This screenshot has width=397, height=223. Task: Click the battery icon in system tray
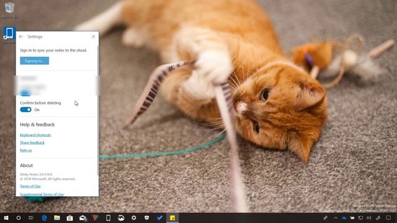(352, 217)
